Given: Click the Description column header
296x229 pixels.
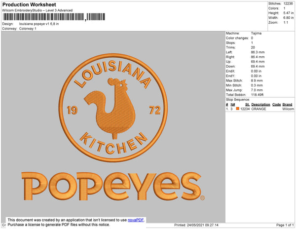Looking at the screenshot, I should click(260, 105).
